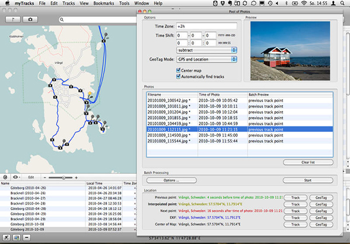
Task: Open the Bookmarks menu
Action: pos(104,4)
